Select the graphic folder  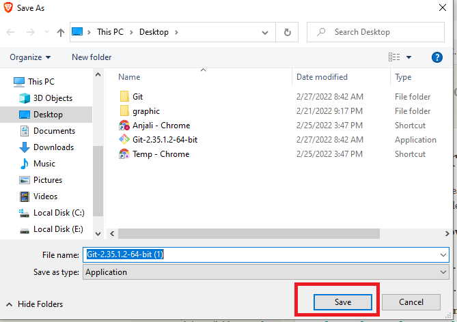pyautogui.click(x=146, y=111)
